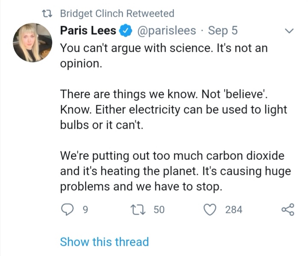Click the tweet's first paragraph about science
This screenshot has width=308, height=256.
click(163, 56)
